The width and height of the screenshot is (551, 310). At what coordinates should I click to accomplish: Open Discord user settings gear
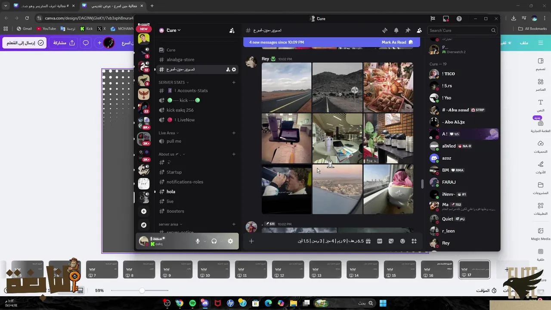click(x=230, y=241)
